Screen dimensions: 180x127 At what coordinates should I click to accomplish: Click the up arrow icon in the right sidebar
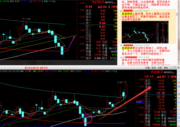(x=179, y=75)
